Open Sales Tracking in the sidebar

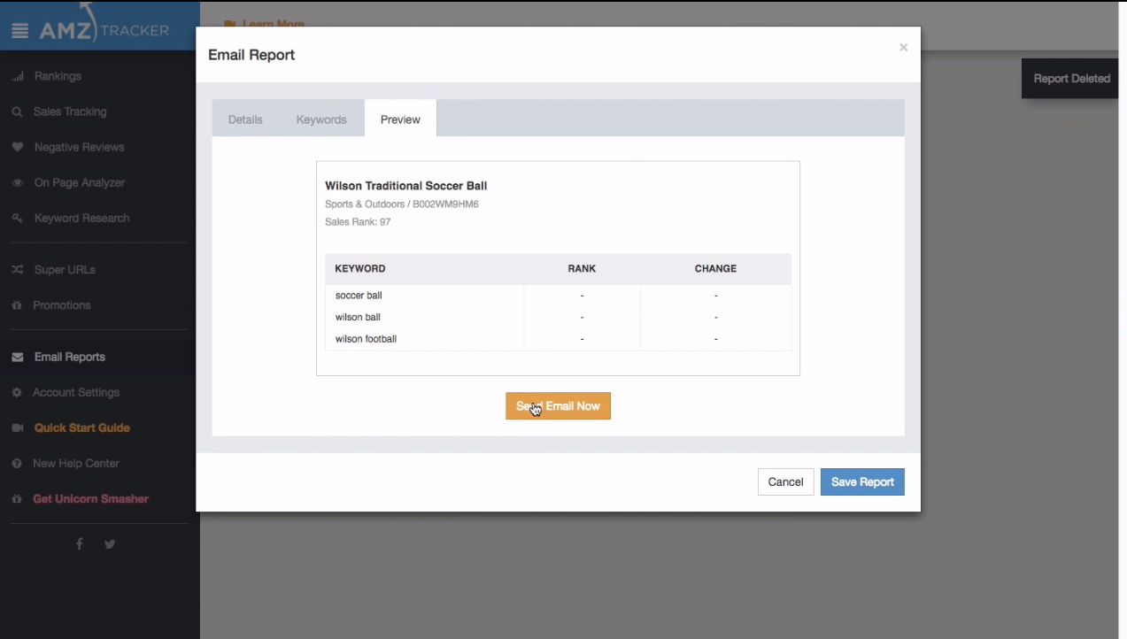[70, 112]
